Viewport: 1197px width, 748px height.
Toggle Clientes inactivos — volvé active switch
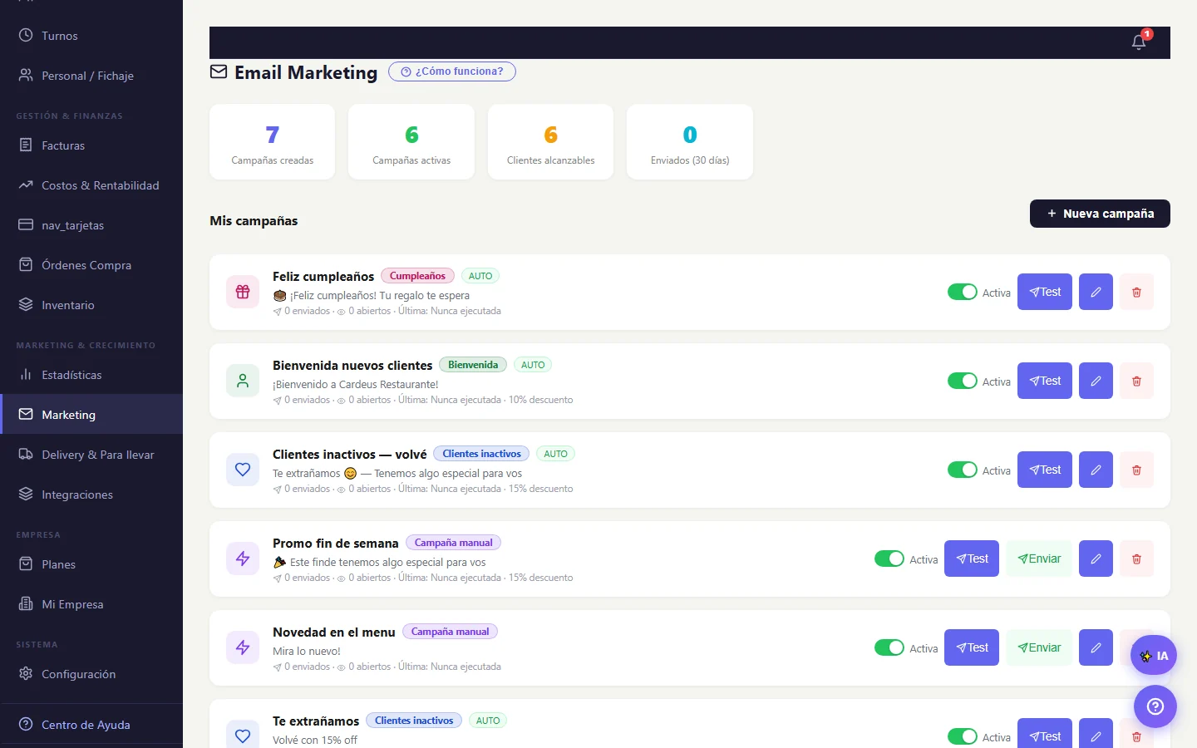point(963,470)
